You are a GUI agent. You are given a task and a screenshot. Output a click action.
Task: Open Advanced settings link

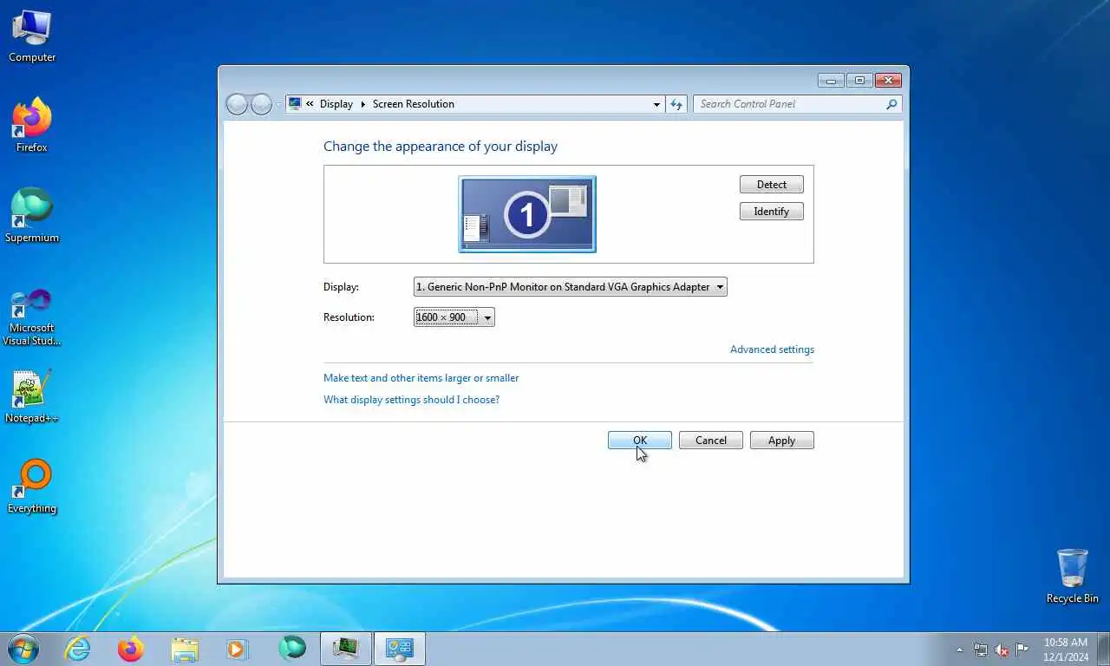point(772,349)
